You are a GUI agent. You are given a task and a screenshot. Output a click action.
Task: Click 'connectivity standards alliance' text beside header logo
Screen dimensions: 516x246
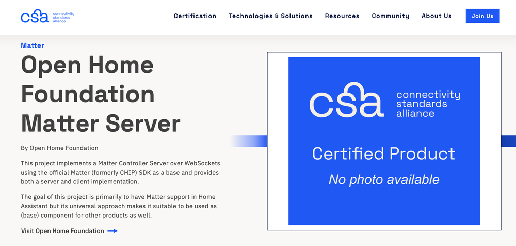63,16
